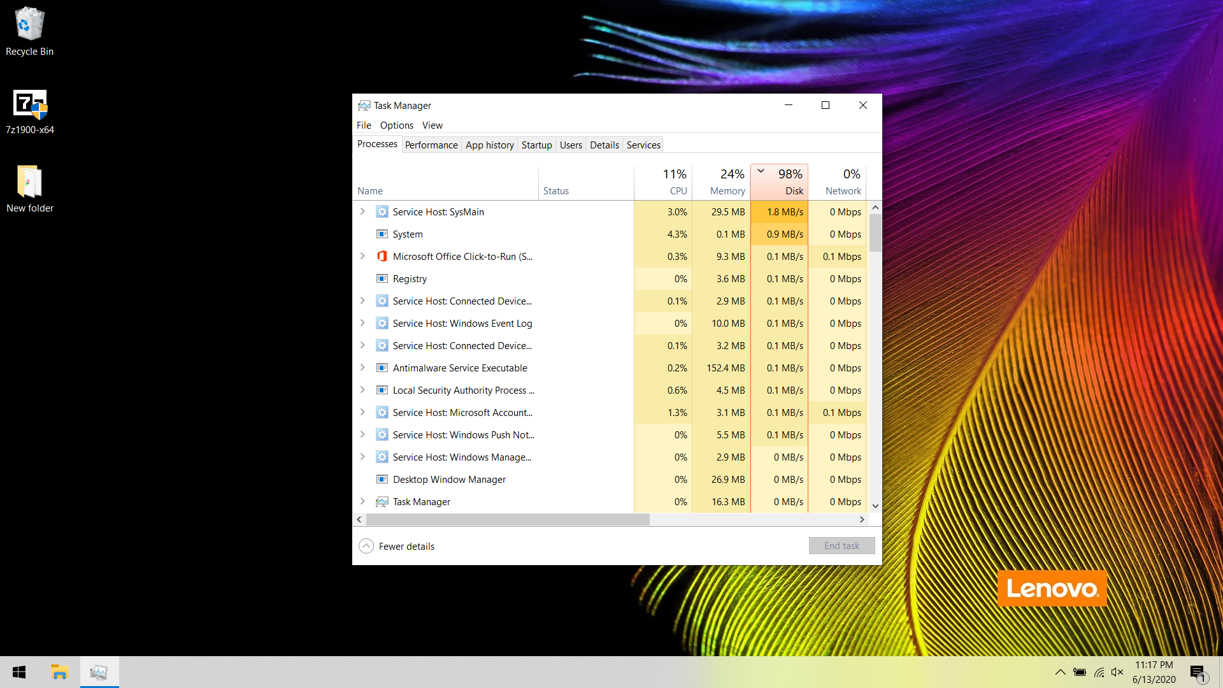Click the Windows Management service gear icon
This screenshot has height=688, width=1223.
pos(382,457)
